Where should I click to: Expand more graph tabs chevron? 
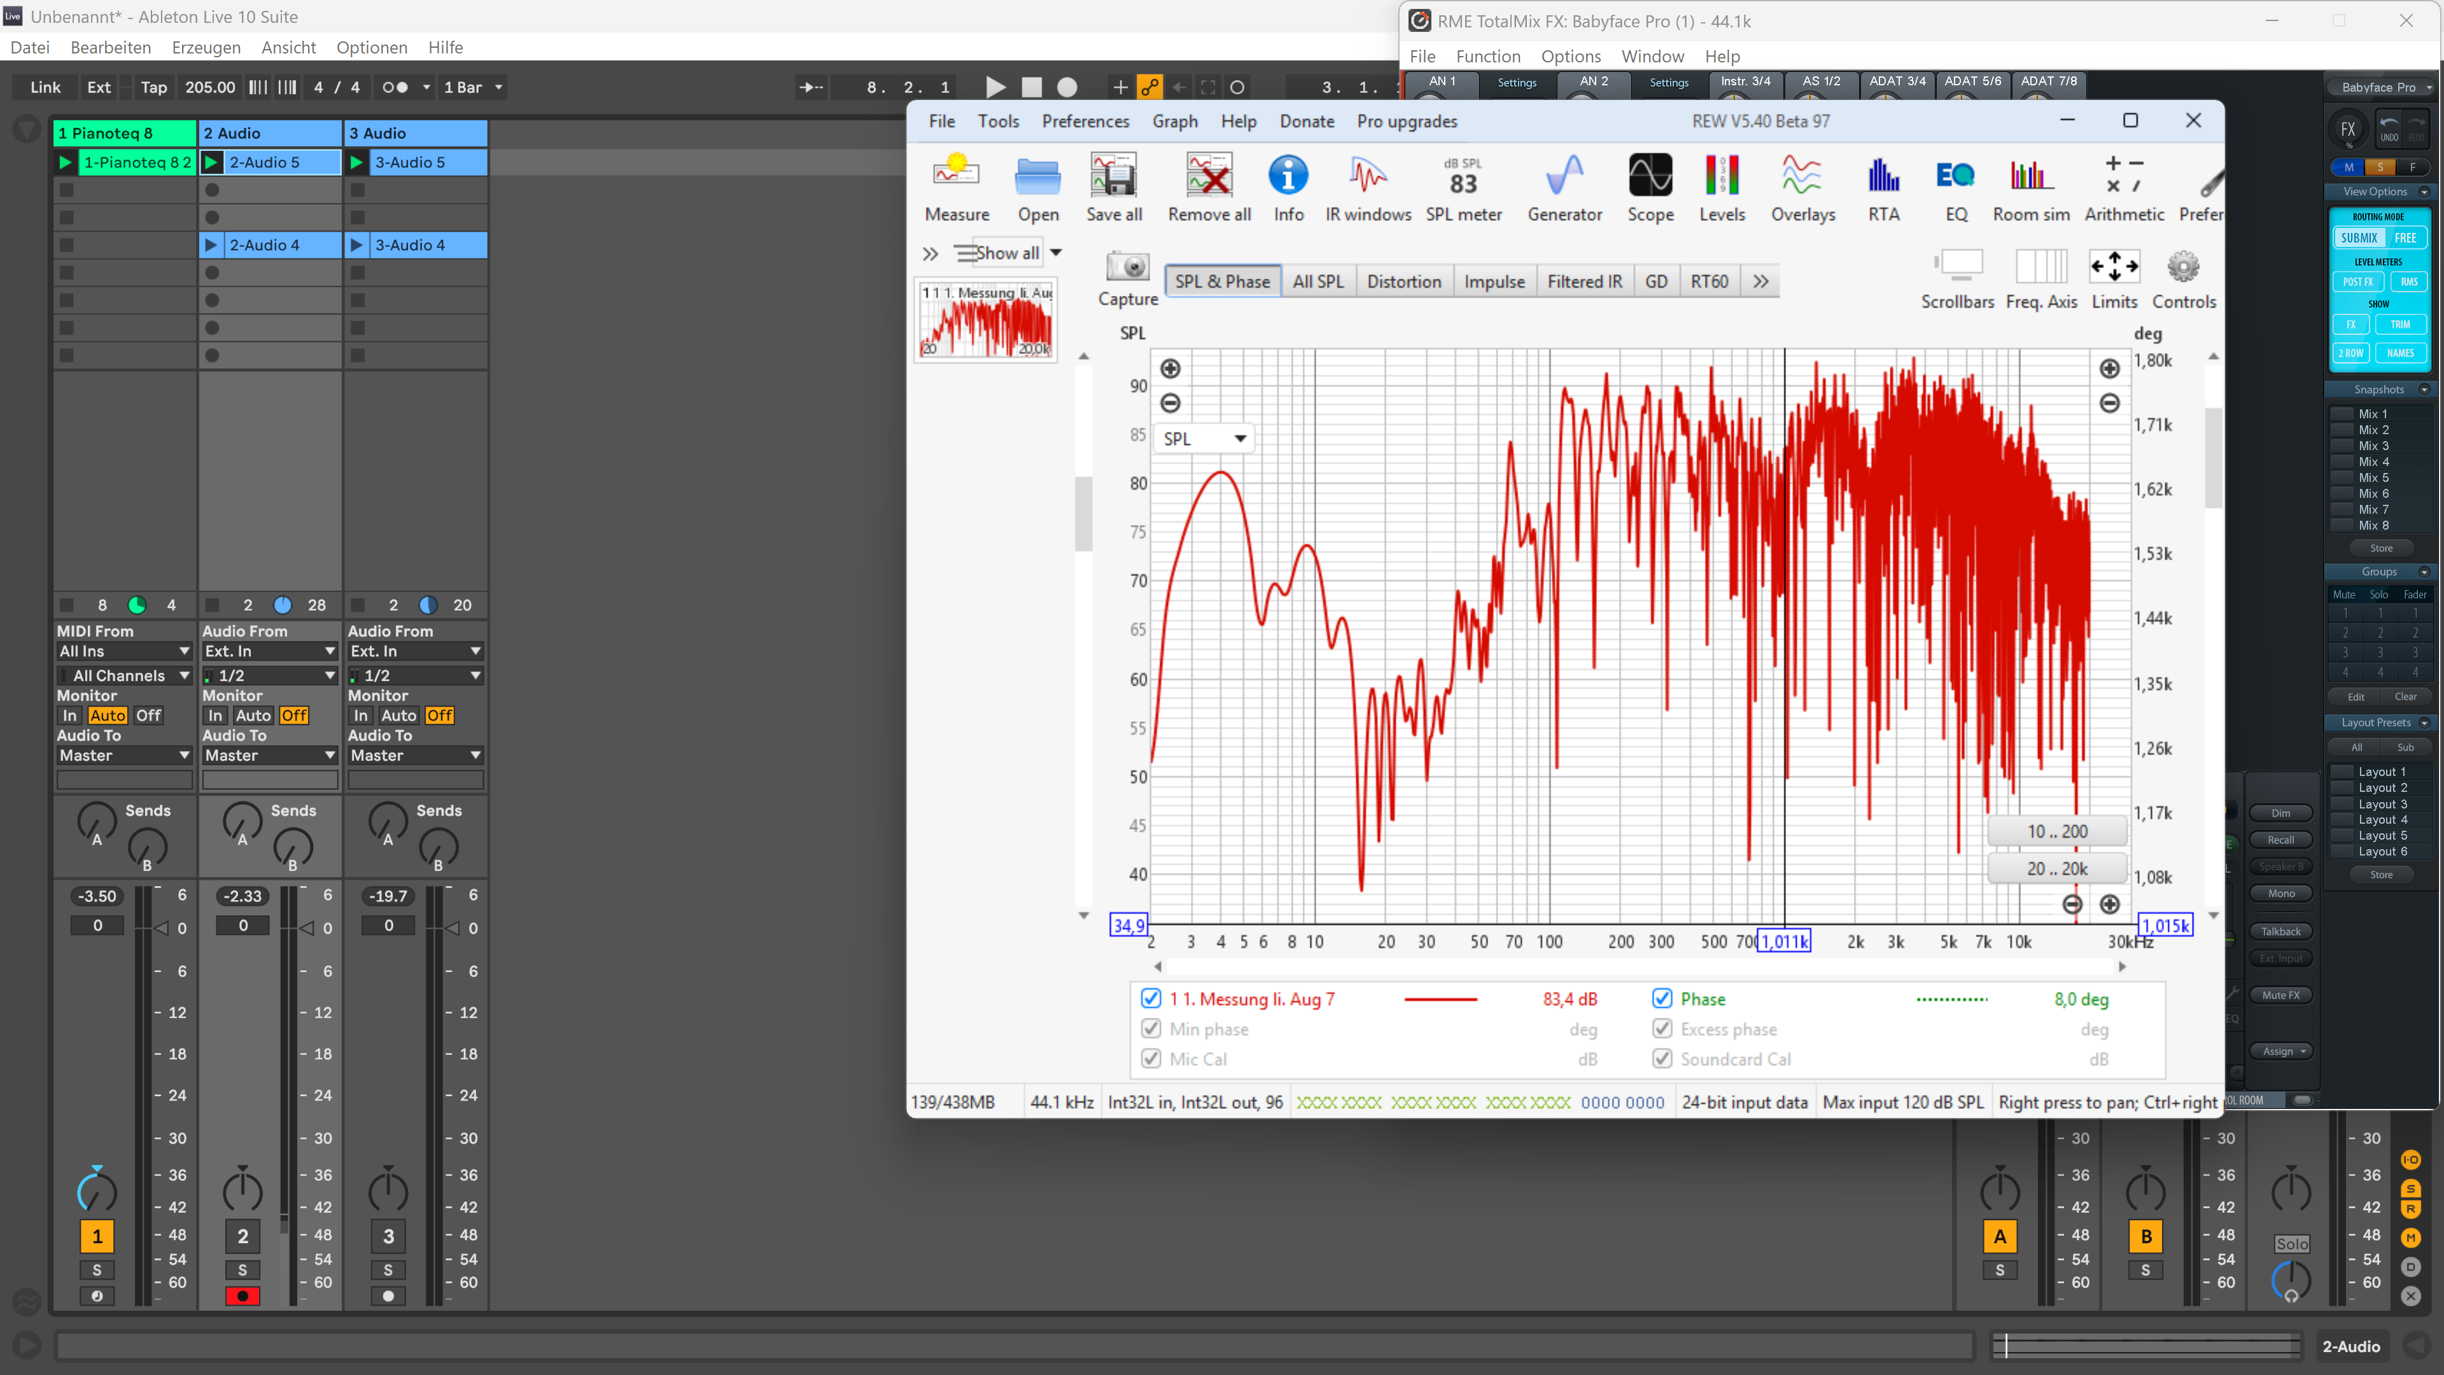click(1761, 281)
